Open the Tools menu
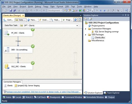This screenshot has height=104, width=132. click(x=79, y=7)
